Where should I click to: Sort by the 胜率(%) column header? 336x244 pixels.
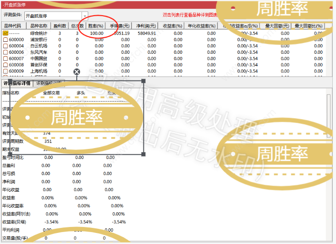pyautogui.click(x=96, y=26)
